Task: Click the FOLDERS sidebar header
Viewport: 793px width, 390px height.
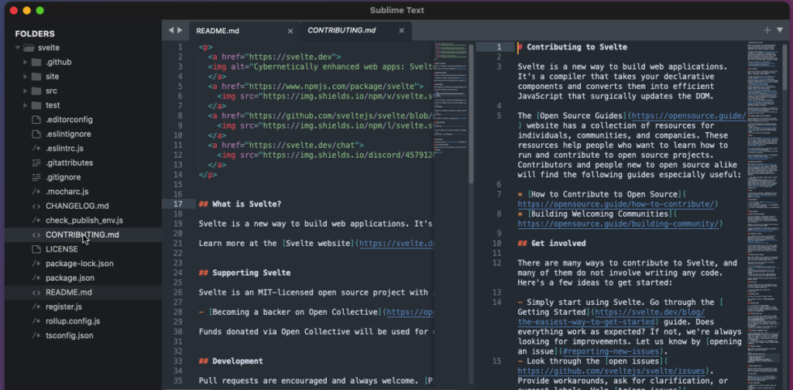Action: (35, 34)
